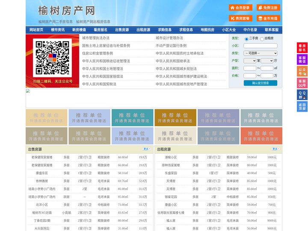This screenshot has height=231, width=308.
Task: Open the 房型 可选择 dropdown
Action: pos(261,53)
